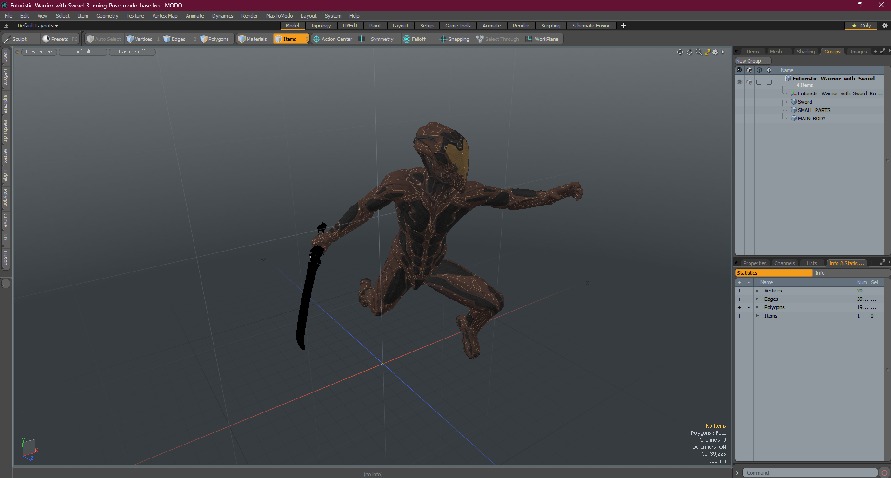Toggle first checkbox of Futuristic_Warrior group row
Screen dimensions: 891x478
[x=759, y=82]
